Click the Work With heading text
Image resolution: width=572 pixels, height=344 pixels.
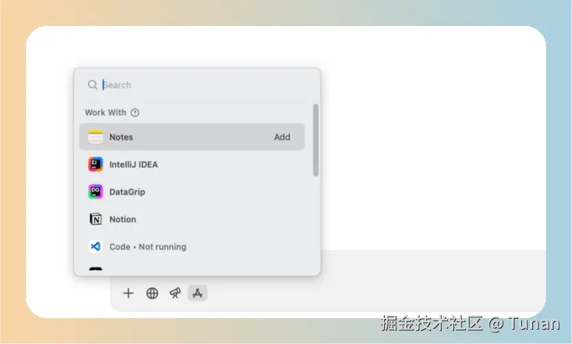[106, 112]
